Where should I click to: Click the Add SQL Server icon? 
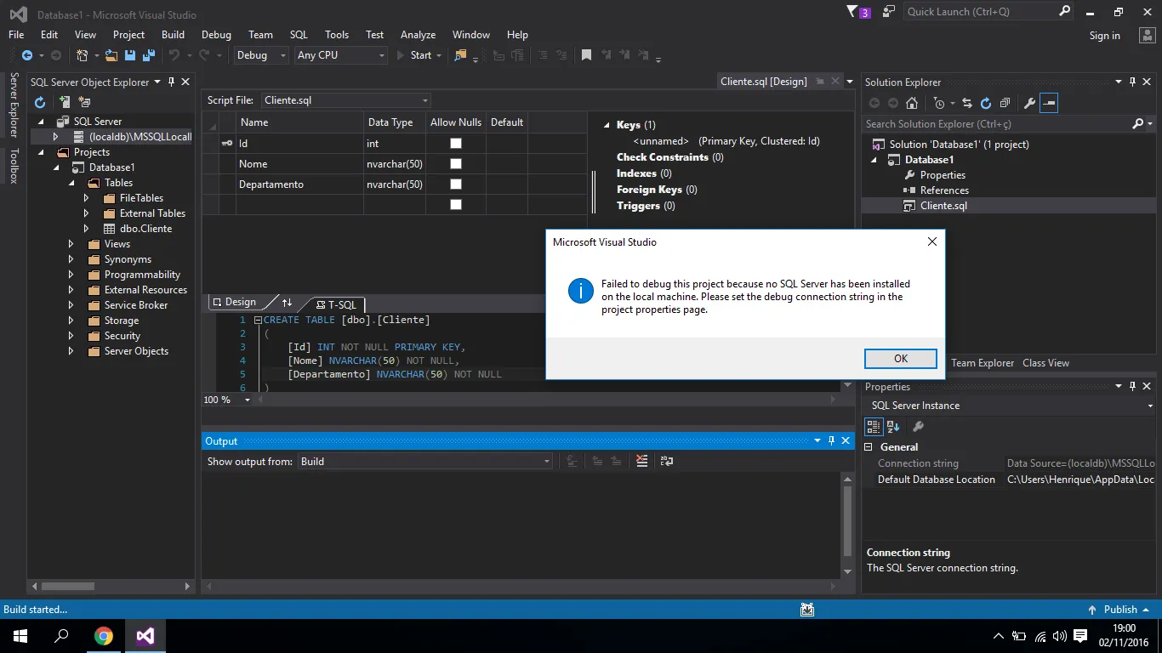pos(64,102)
